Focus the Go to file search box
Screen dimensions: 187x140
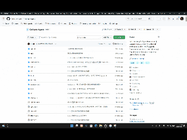tap(89, 37)
